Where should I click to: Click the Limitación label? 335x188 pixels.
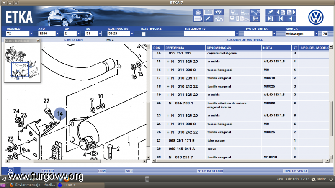(x=74, y=40)
